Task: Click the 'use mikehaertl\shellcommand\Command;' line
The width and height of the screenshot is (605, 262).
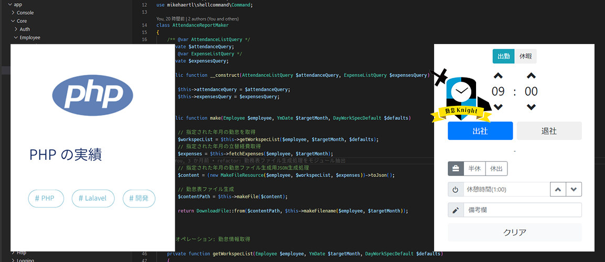Action: 204,5
